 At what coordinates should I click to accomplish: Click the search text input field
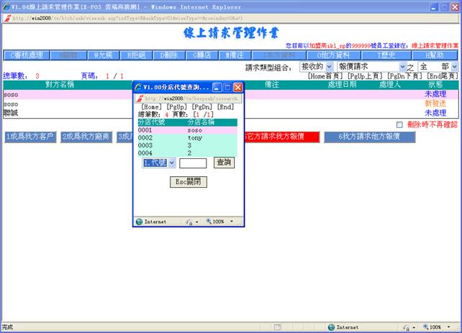tap(193, 163)
